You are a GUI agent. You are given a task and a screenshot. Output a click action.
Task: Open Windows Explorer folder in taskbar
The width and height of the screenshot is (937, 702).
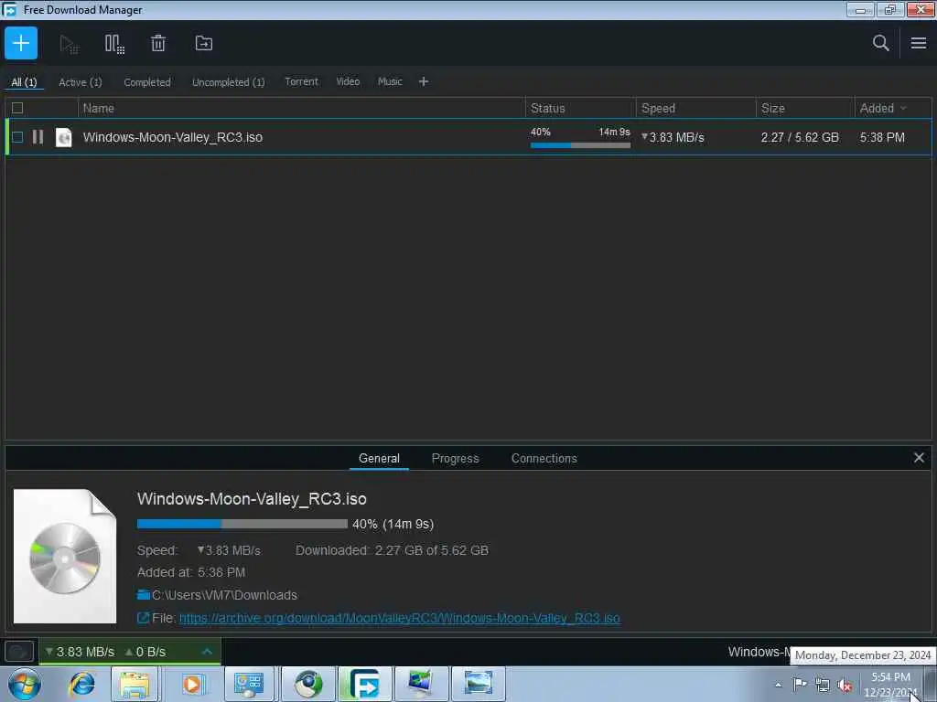click(135, 684)
